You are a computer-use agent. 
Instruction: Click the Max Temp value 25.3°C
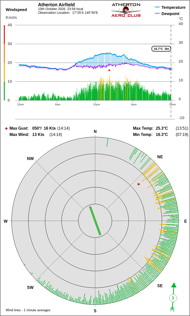tap(162, 128)
